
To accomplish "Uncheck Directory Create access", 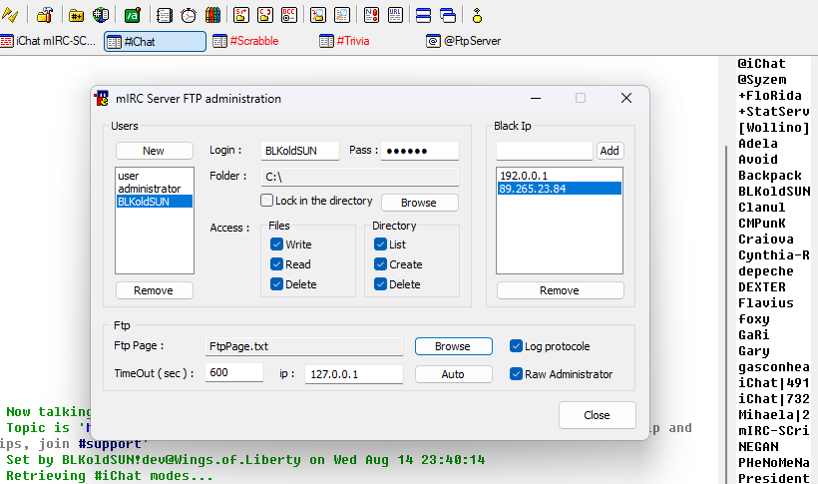I will 380,264.
